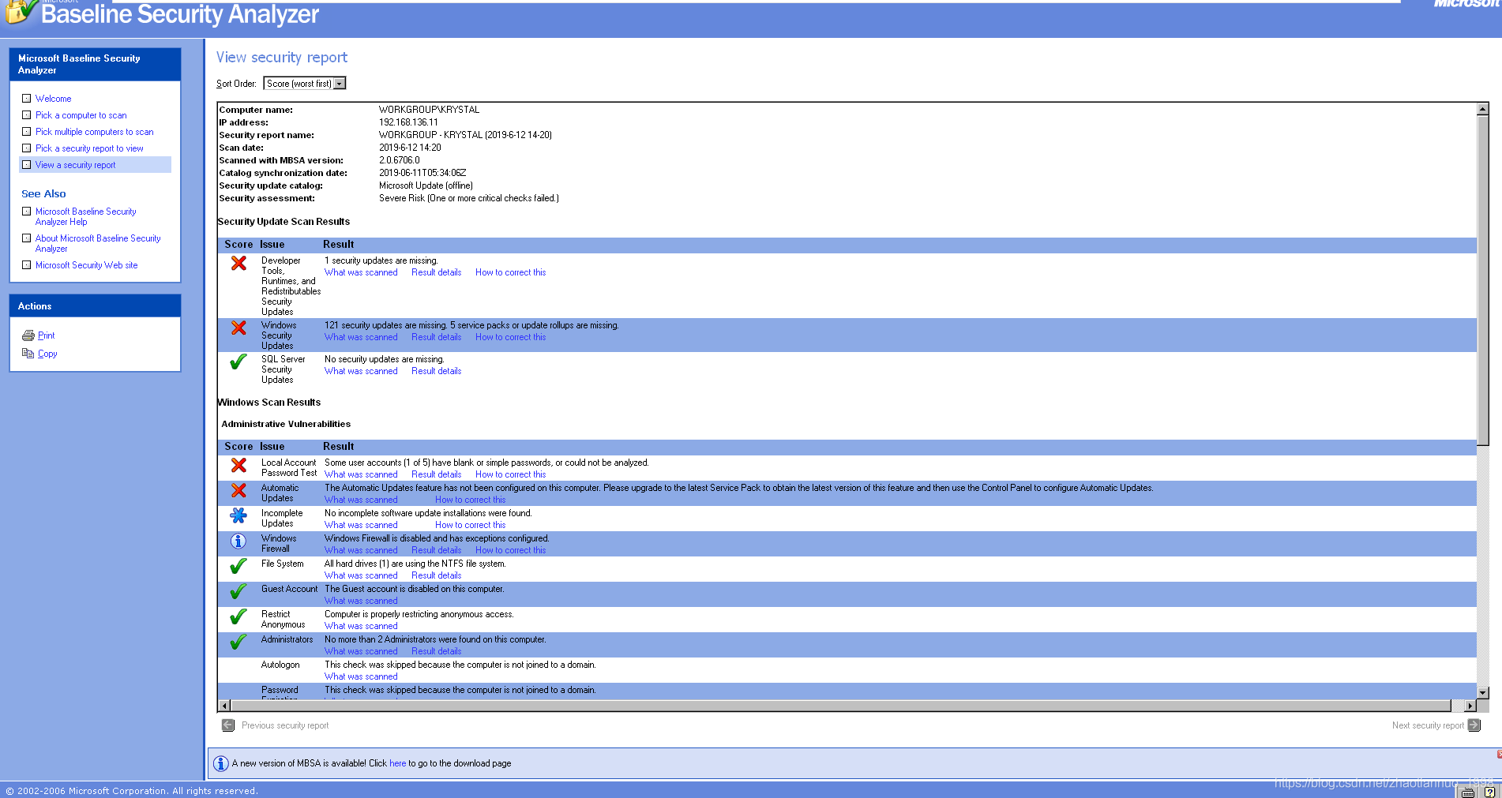Viewport: 1502px width, 798px height.
Task: Open 'Result details' for Windows Firewall
Action: (436, 550)
